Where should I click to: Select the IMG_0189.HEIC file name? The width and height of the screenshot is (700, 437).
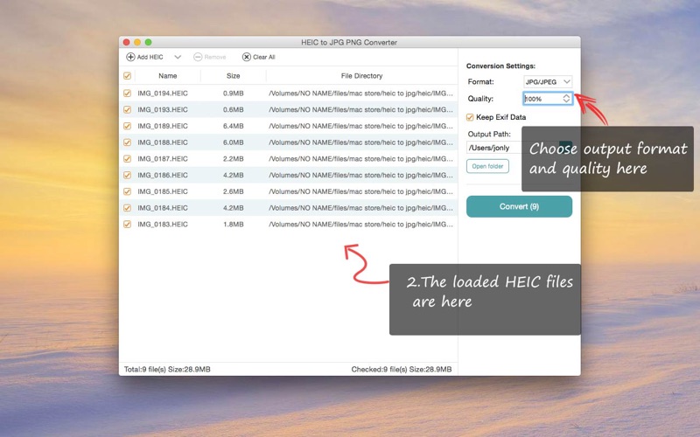[163, 126]
